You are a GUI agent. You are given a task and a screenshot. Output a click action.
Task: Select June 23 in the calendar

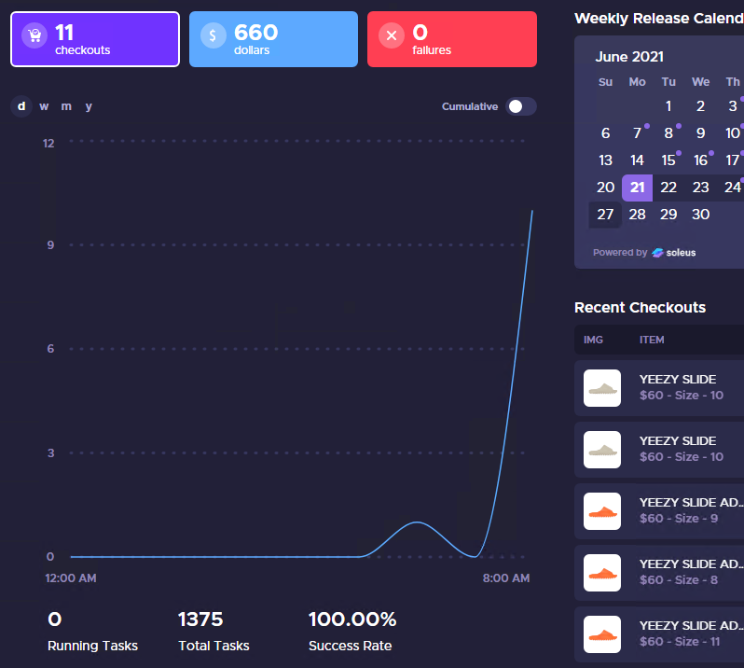point(700,188)
